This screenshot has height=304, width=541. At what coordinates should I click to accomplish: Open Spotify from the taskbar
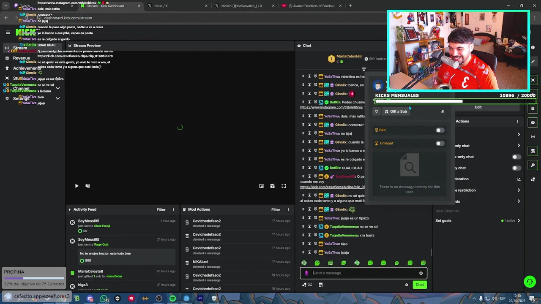[x=172, y=299]
